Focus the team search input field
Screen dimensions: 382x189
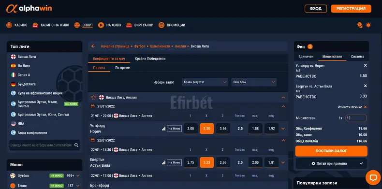(x=42, y=145)
